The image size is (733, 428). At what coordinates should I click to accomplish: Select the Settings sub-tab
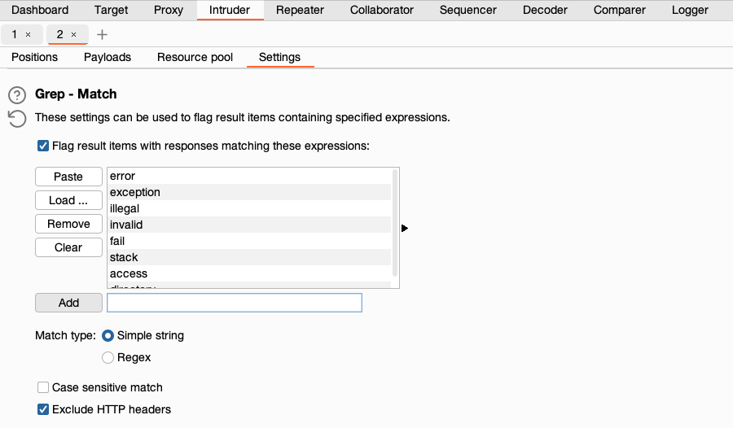point(279,57)
